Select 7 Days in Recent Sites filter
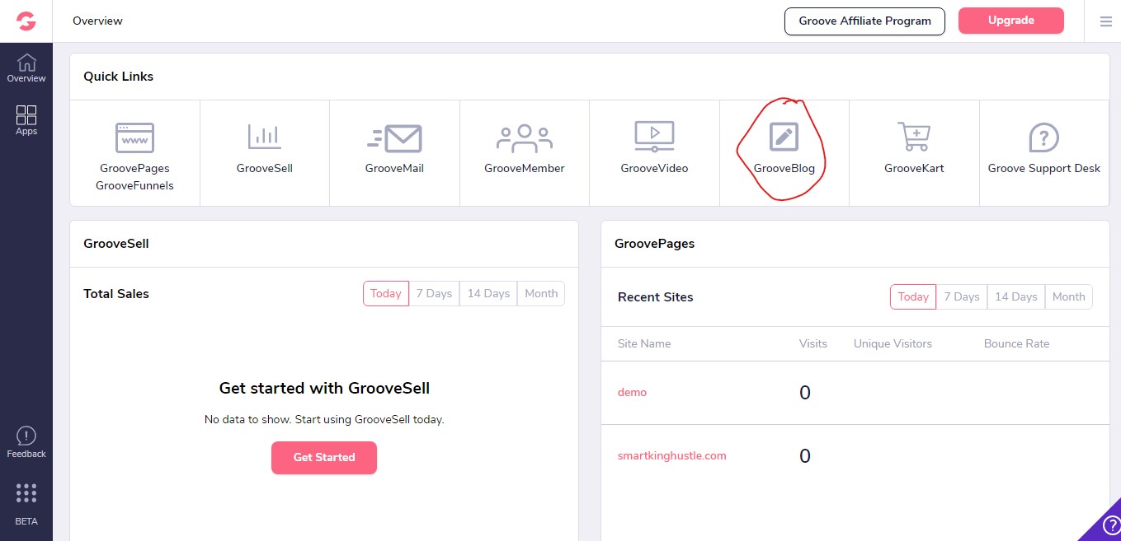1121x541 pixels. click(961, 297)
